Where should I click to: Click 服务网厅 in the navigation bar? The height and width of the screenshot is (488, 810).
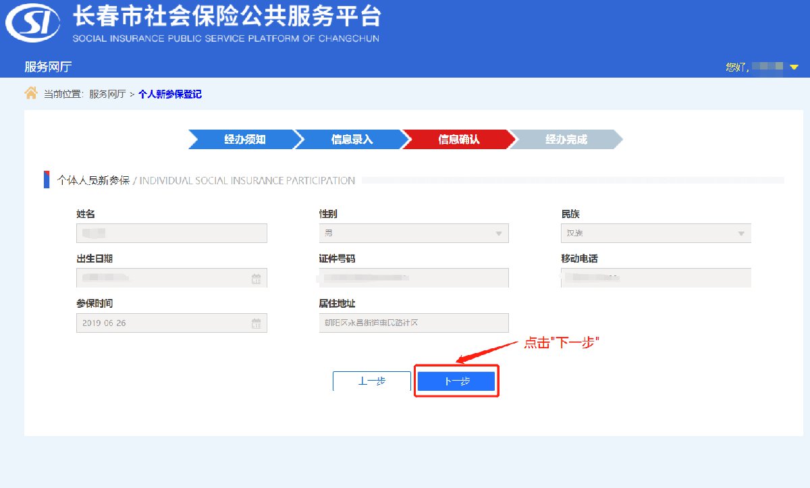pos(48,67)
